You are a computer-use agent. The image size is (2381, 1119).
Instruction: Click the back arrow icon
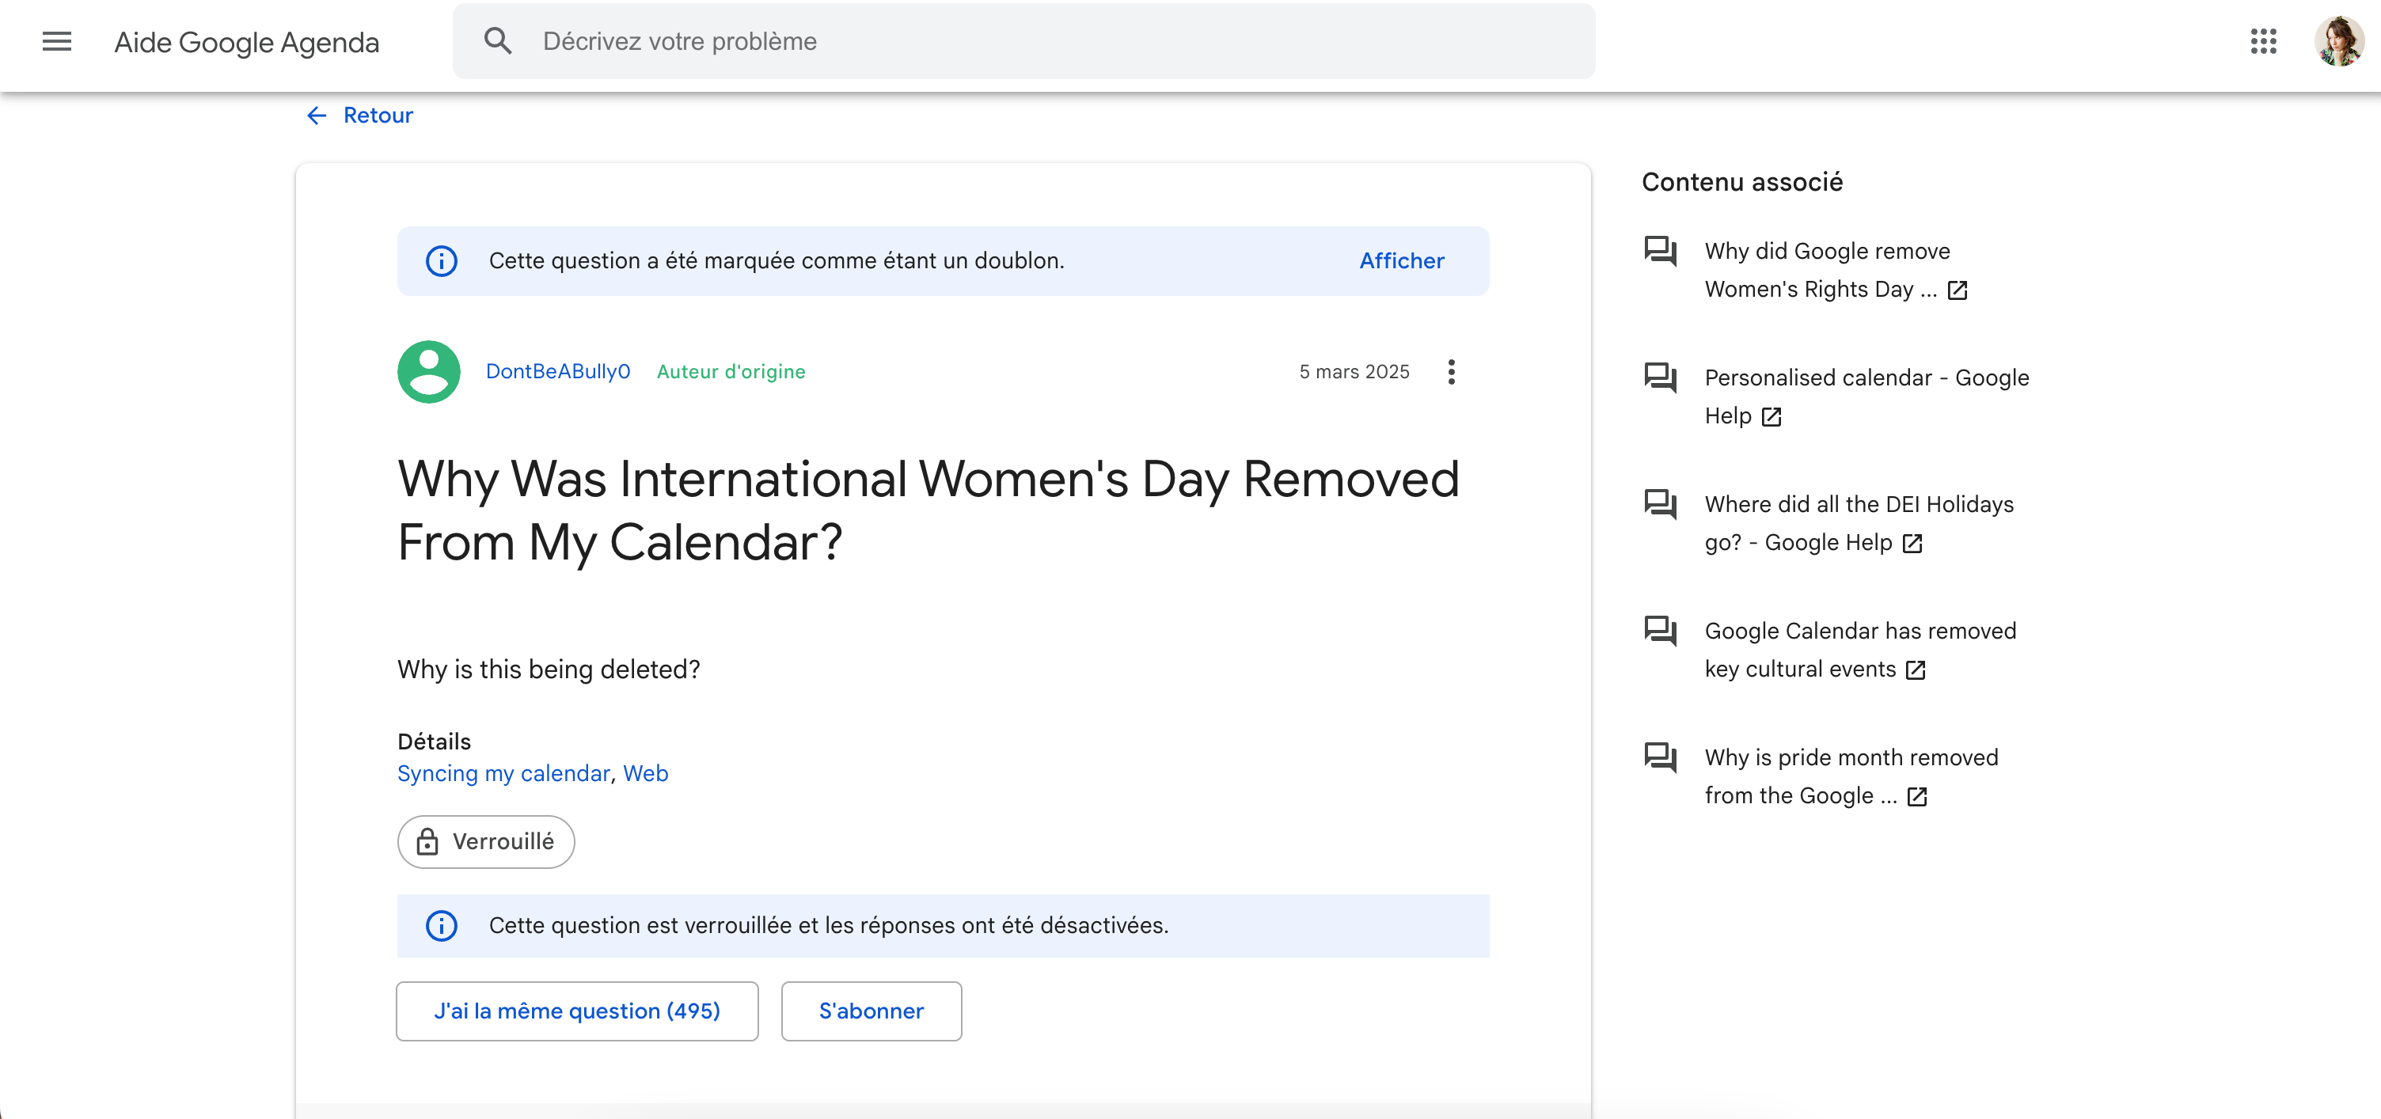pos(317,116)
